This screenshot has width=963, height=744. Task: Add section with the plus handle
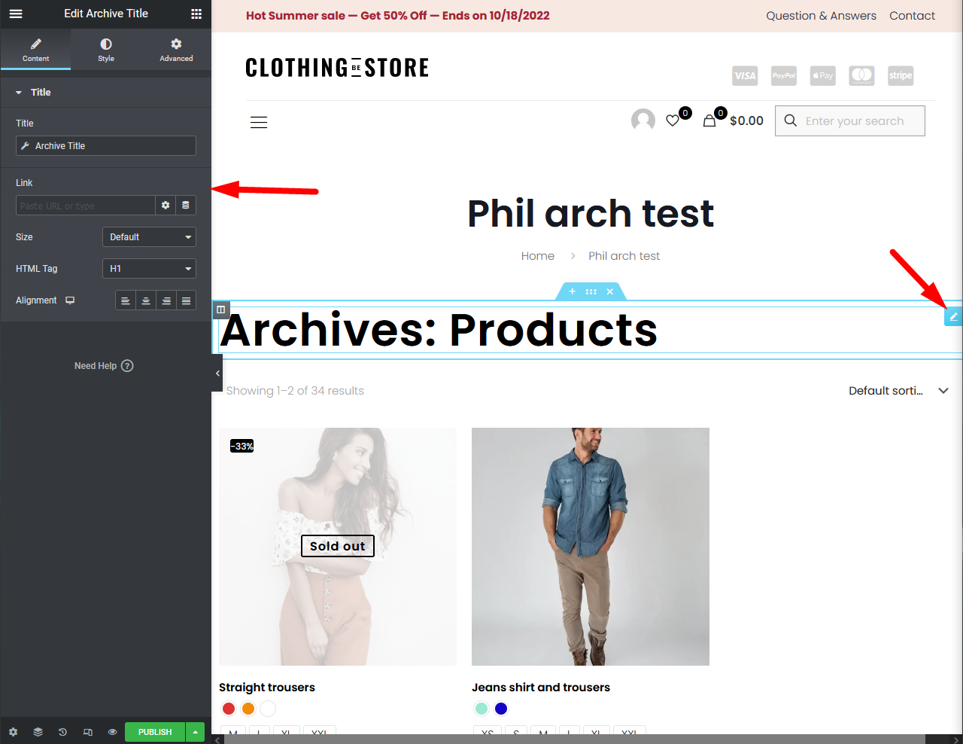coord(572,291)
